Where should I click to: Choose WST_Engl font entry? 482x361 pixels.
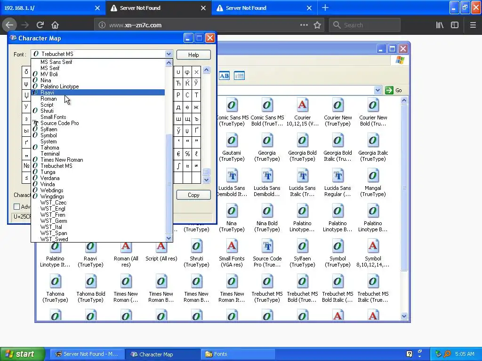click(x=98, y=209)
